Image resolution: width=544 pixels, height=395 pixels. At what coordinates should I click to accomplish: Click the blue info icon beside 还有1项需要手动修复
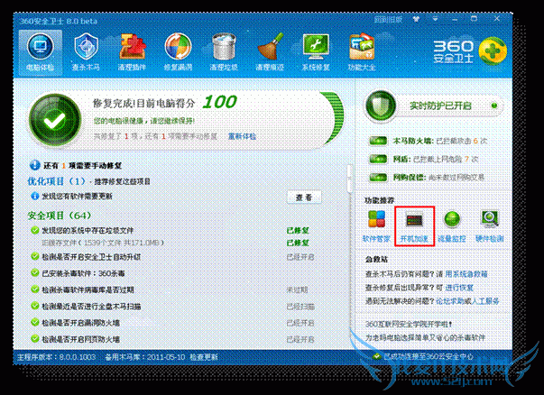click(x=34, y=165)
